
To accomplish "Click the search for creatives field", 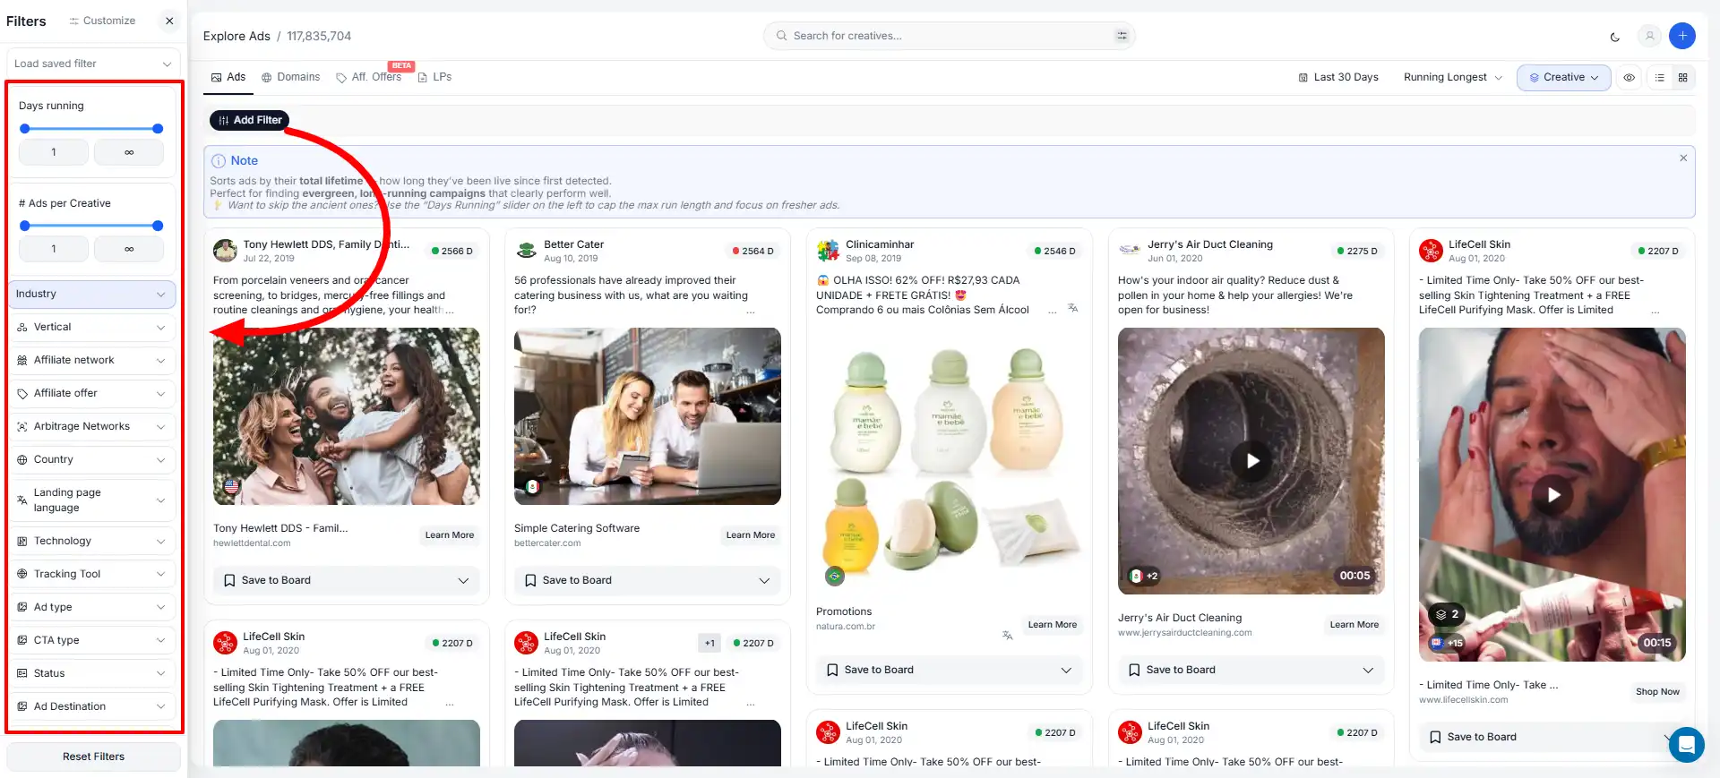I will coord(949,36).
